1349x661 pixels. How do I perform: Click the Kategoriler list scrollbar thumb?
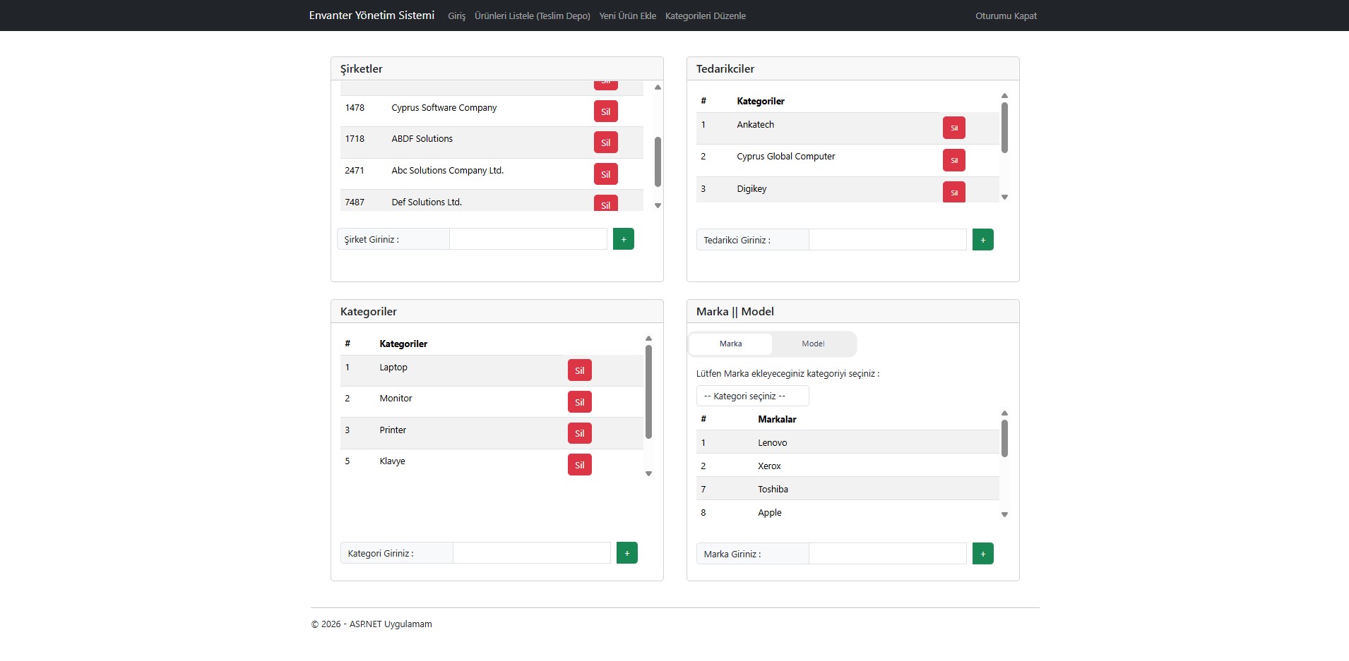pos(648,392)
